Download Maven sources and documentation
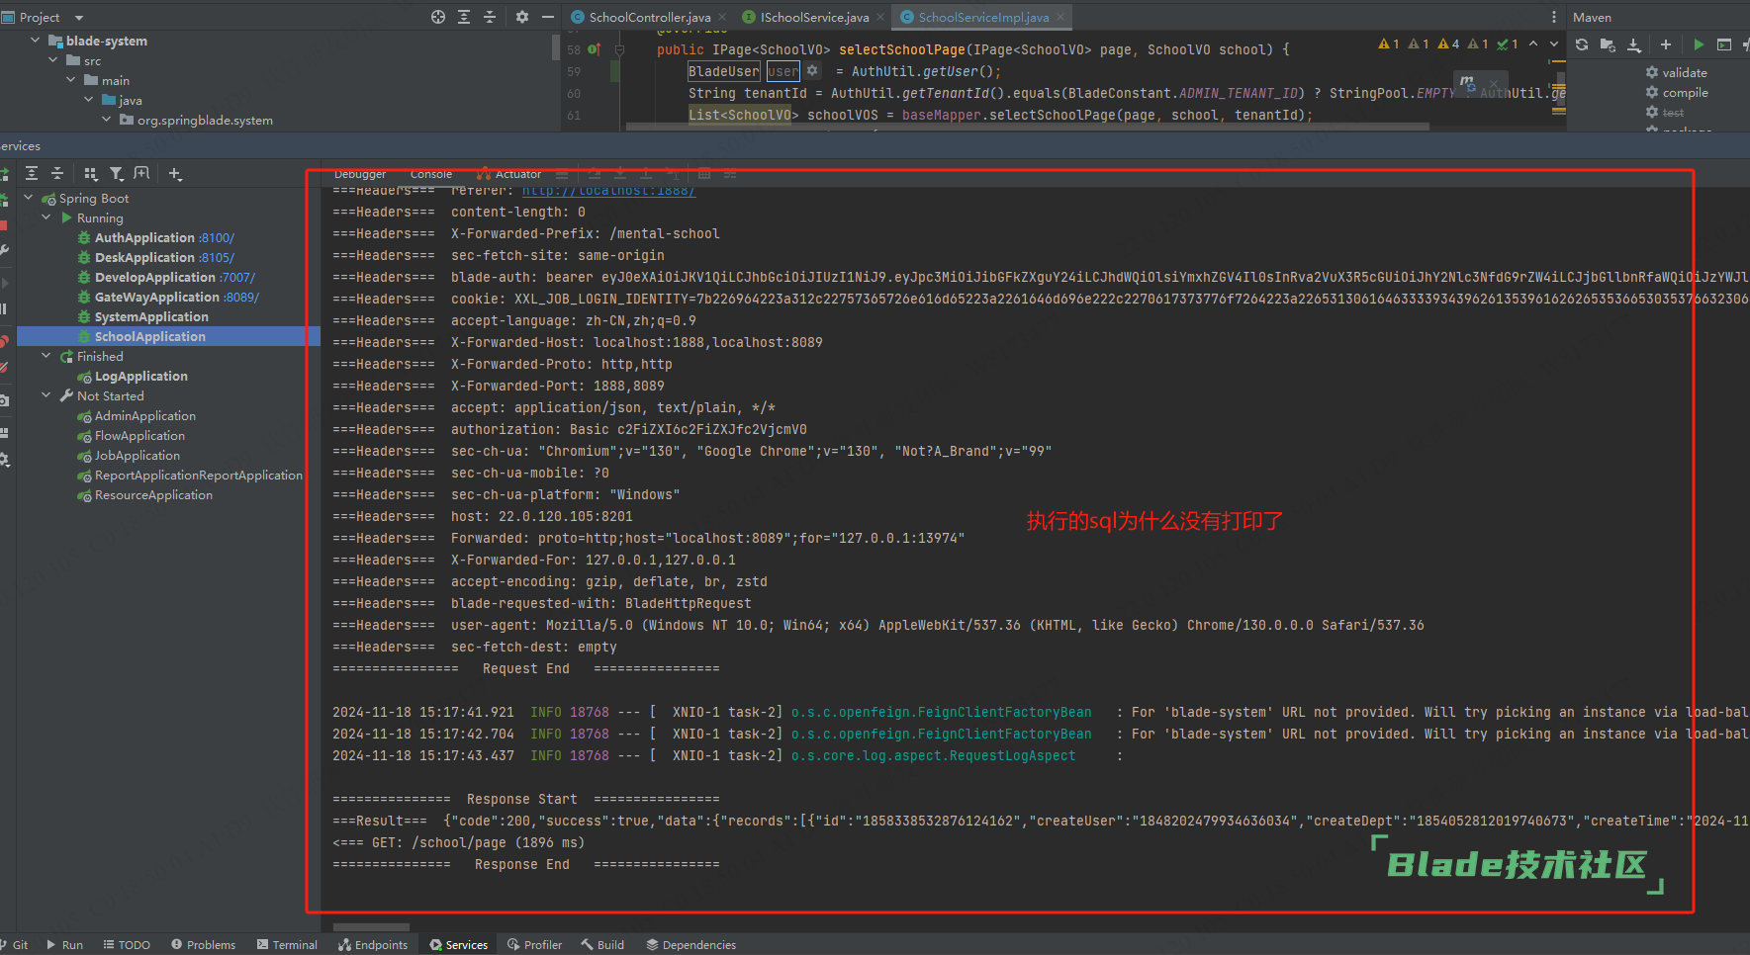The height and width of the screenshot is (955, 1750). coord(1633,44)
